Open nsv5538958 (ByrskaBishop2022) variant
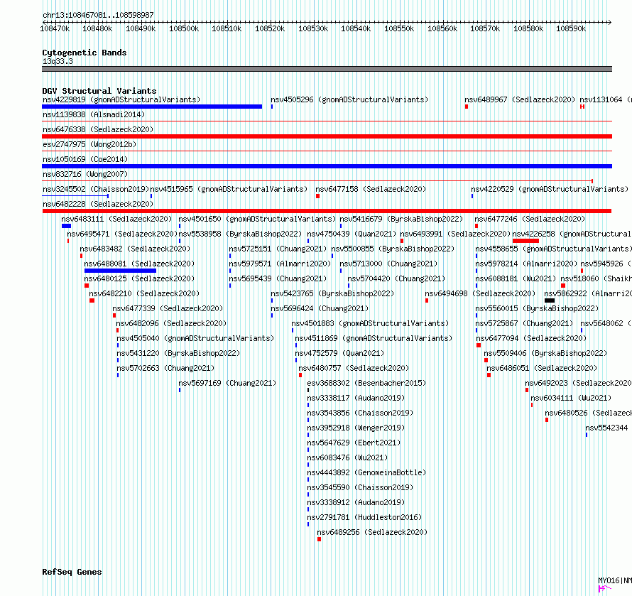The image size is (632, 596). point(240,234)
